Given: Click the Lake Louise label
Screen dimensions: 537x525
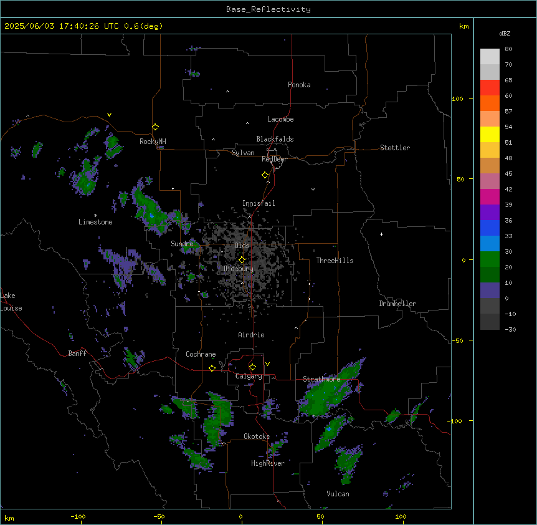Looking at the screenshot, I should (11, 302).
